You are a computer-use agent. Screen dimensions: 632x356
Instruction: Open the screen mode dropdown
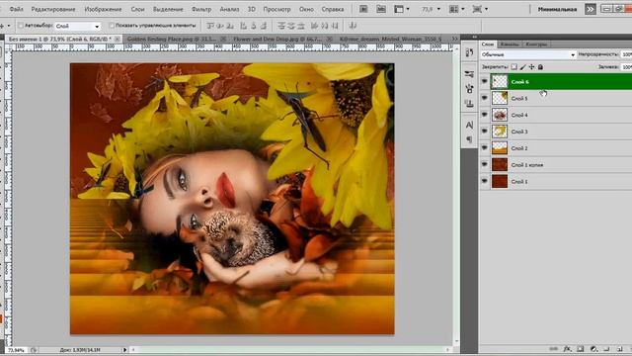pos(480,9)
